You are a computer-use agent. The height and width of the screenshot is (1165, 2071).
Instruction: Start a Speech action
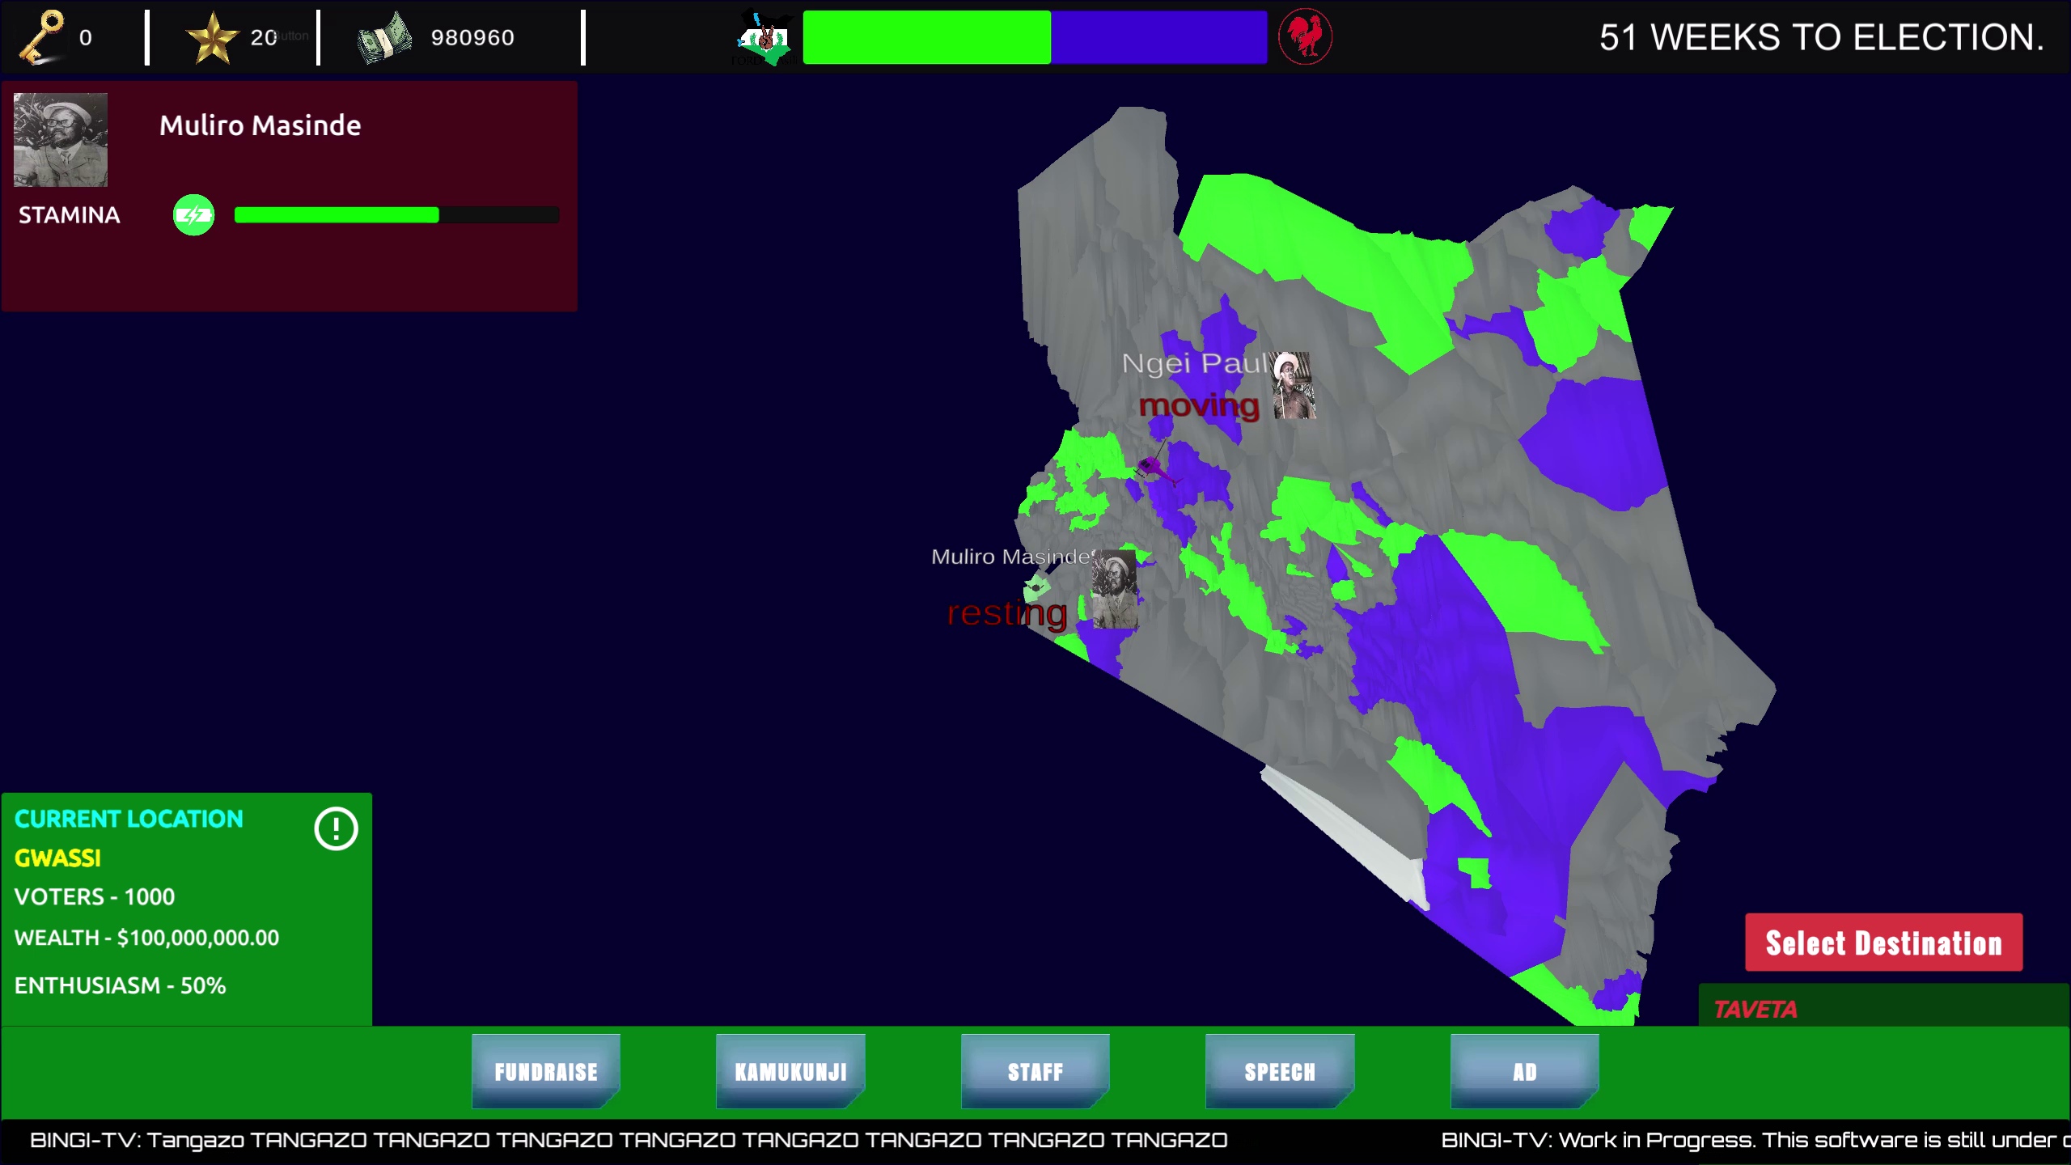(1280, 1071)
